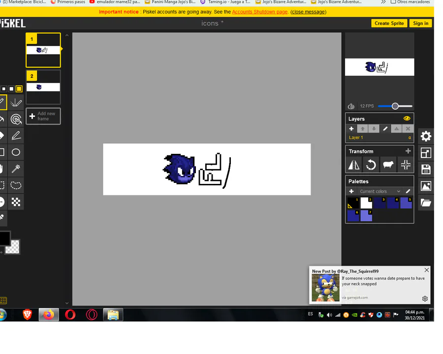Edit the current palette with the pencil icon

(x=408, y=191)
